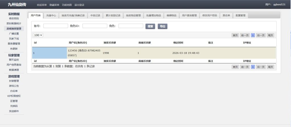Open 广播设置 in the sidebar
The image size is (291, 127).
tap(14, 34)
